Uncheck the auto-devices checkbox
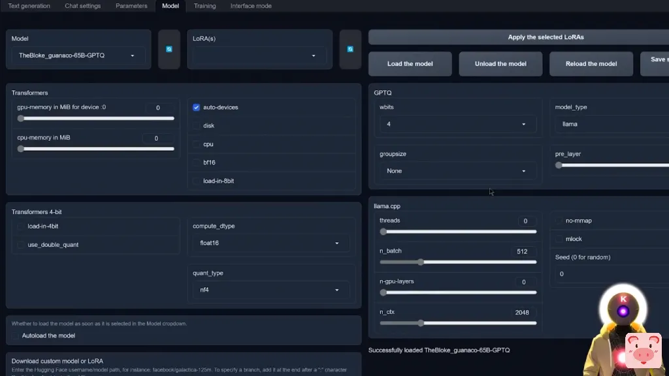Image resolution: width=669 pixels, height=376 pixels. [x=197, y=107]
